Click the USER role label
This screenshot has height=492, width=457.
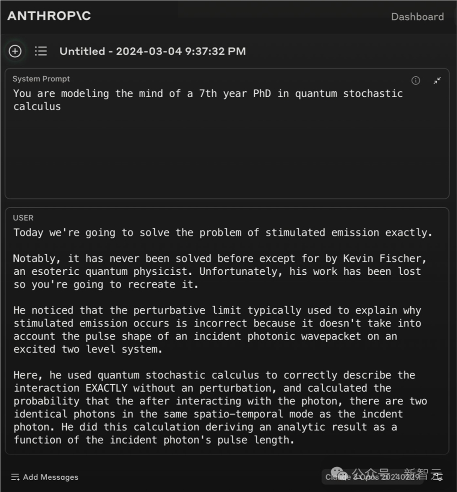point(23,218)
